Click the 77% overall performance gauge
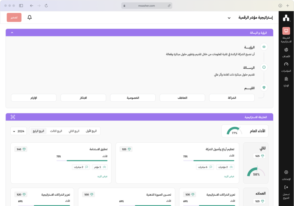 [234, 131]
